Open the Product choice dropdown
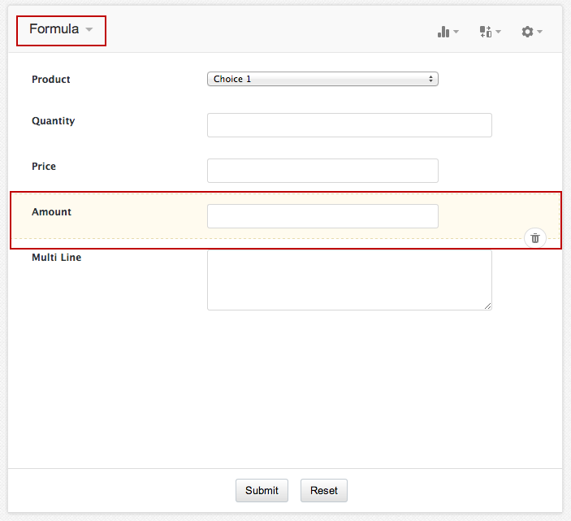Image resolution: width=571 pixels, height=521 pixels. pos(322,79)
